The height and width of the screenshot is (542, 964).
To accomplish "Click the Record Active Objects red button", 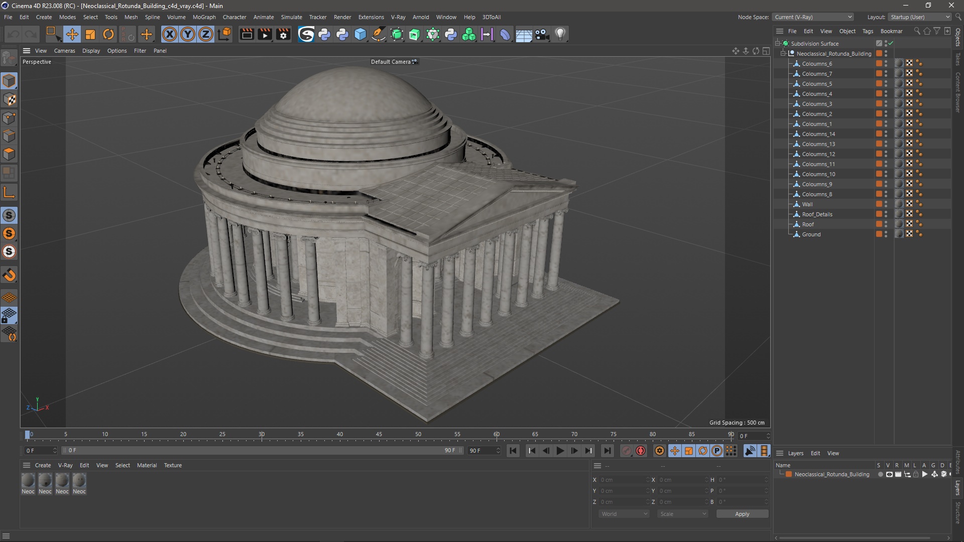I will (x=641, y=451).
